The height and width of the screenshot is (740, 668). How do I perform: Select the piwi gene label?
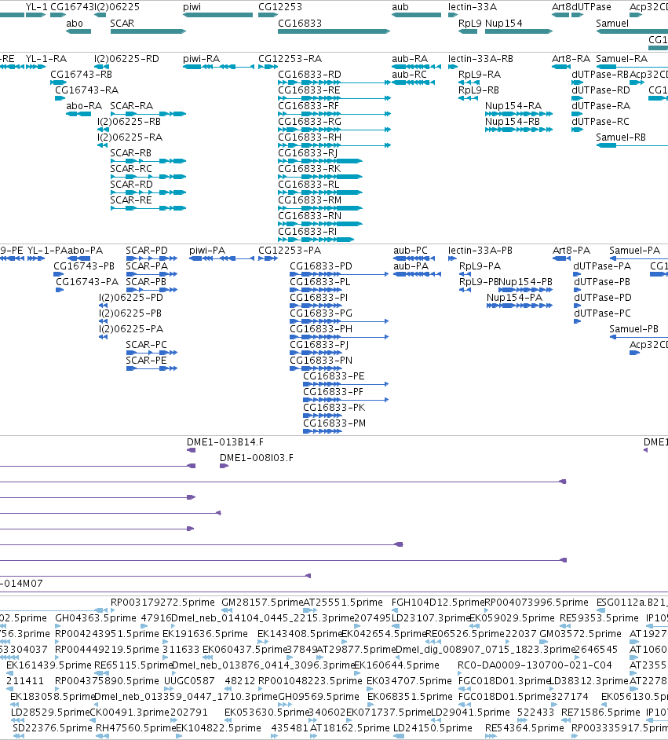tap(192, 7)
